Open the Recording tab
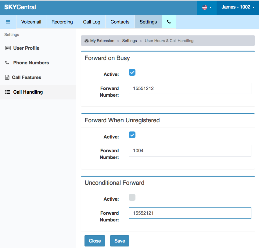Viewport: 259px width, 248px height. [x=62, y=22]
